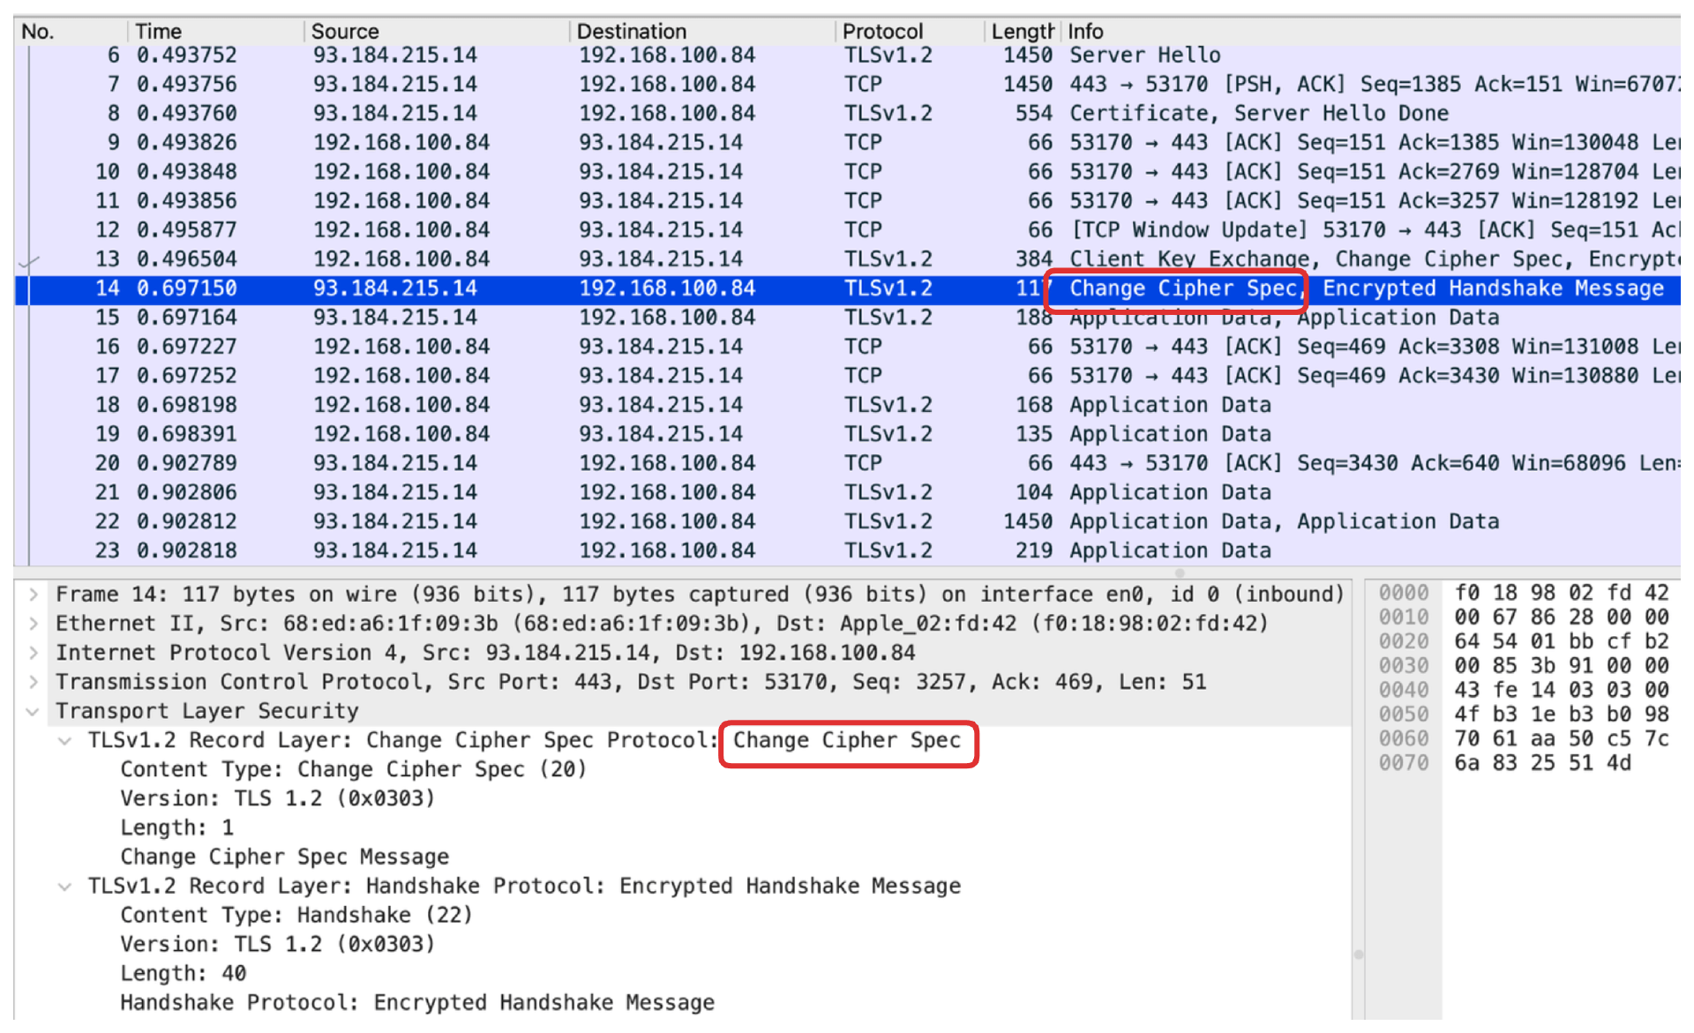Screen dimensions: 1694x1033
Task: Expand Transmission Control Protocol node
Action: coord(33,682)
